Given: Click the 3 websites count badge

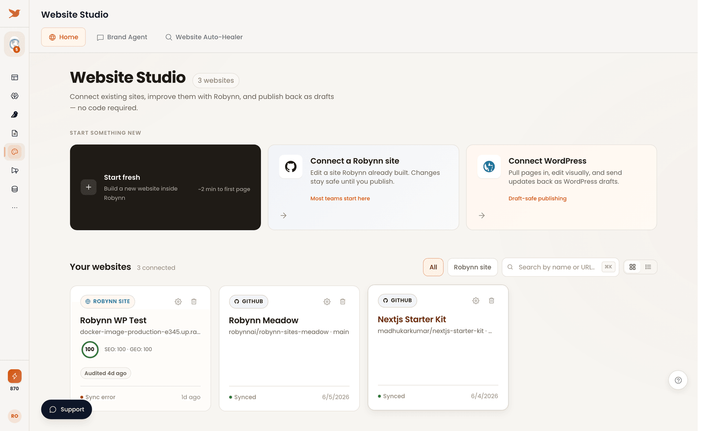Looking at the screenshot, I should tap(216, 81).
